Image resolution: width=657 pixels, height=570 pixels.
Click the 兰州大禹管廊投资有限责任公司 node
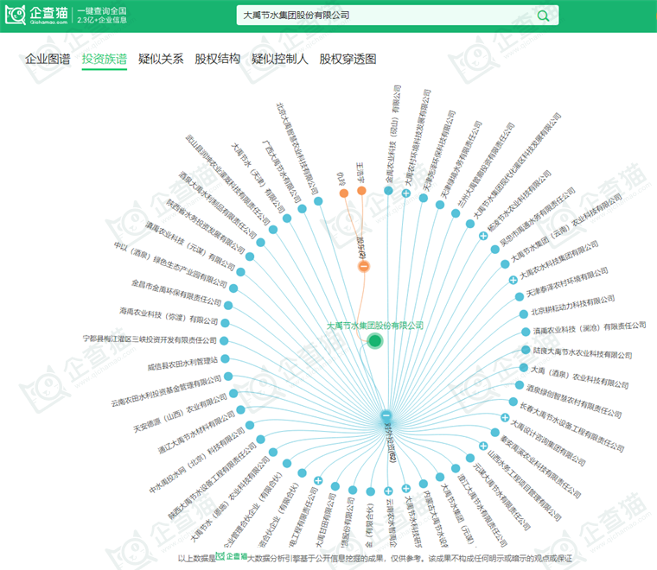(x=456, y=213)
